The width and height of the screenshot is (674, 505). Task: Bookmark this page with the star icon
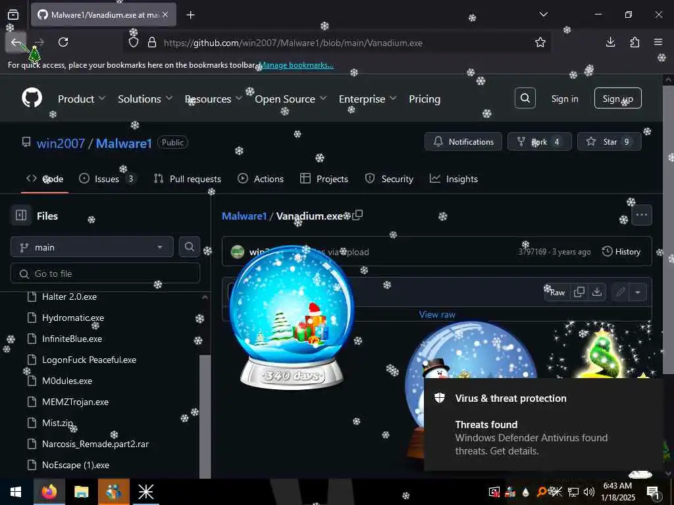(x=540, y=42)
